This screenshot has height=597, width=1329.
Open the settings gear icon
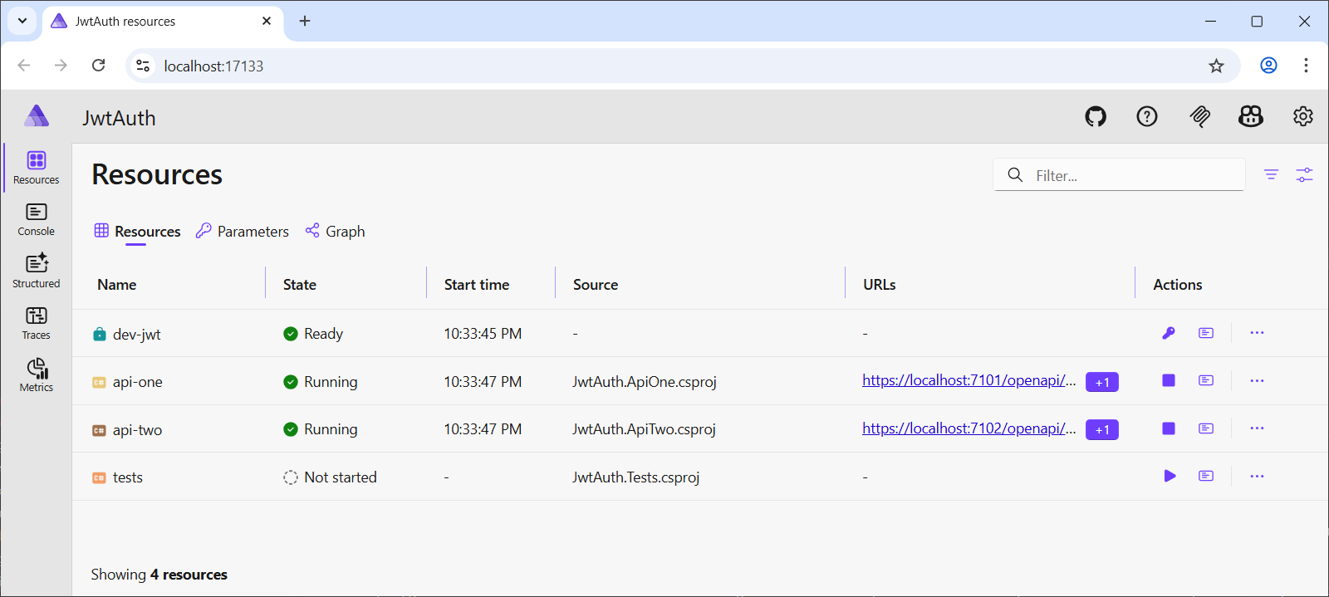pos(1303,117)
